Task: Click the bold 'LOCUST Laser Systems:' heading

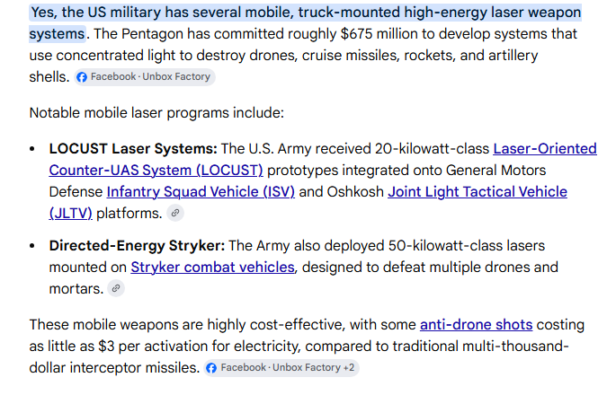Action: click(x=133, y=149)
